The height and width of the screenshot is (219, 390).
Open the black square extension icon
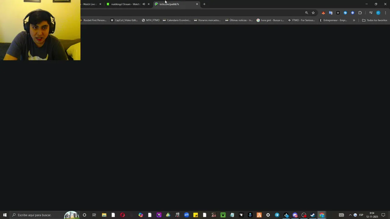[x=338, y=13]
